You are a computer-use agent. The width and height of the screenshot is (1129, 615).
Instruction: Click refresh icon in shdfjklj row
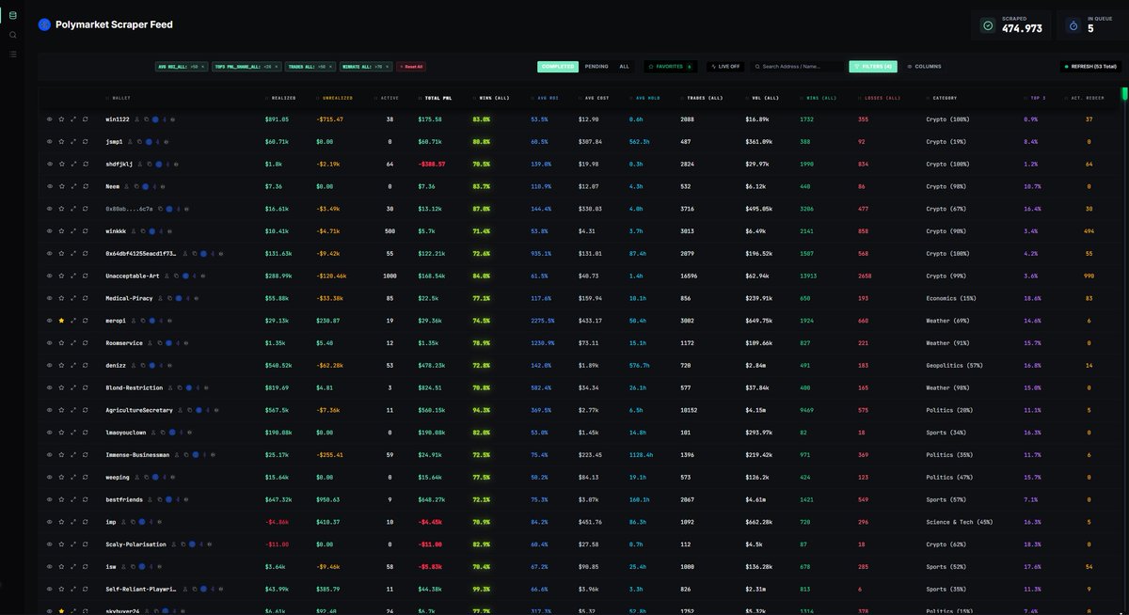[85, 164]
